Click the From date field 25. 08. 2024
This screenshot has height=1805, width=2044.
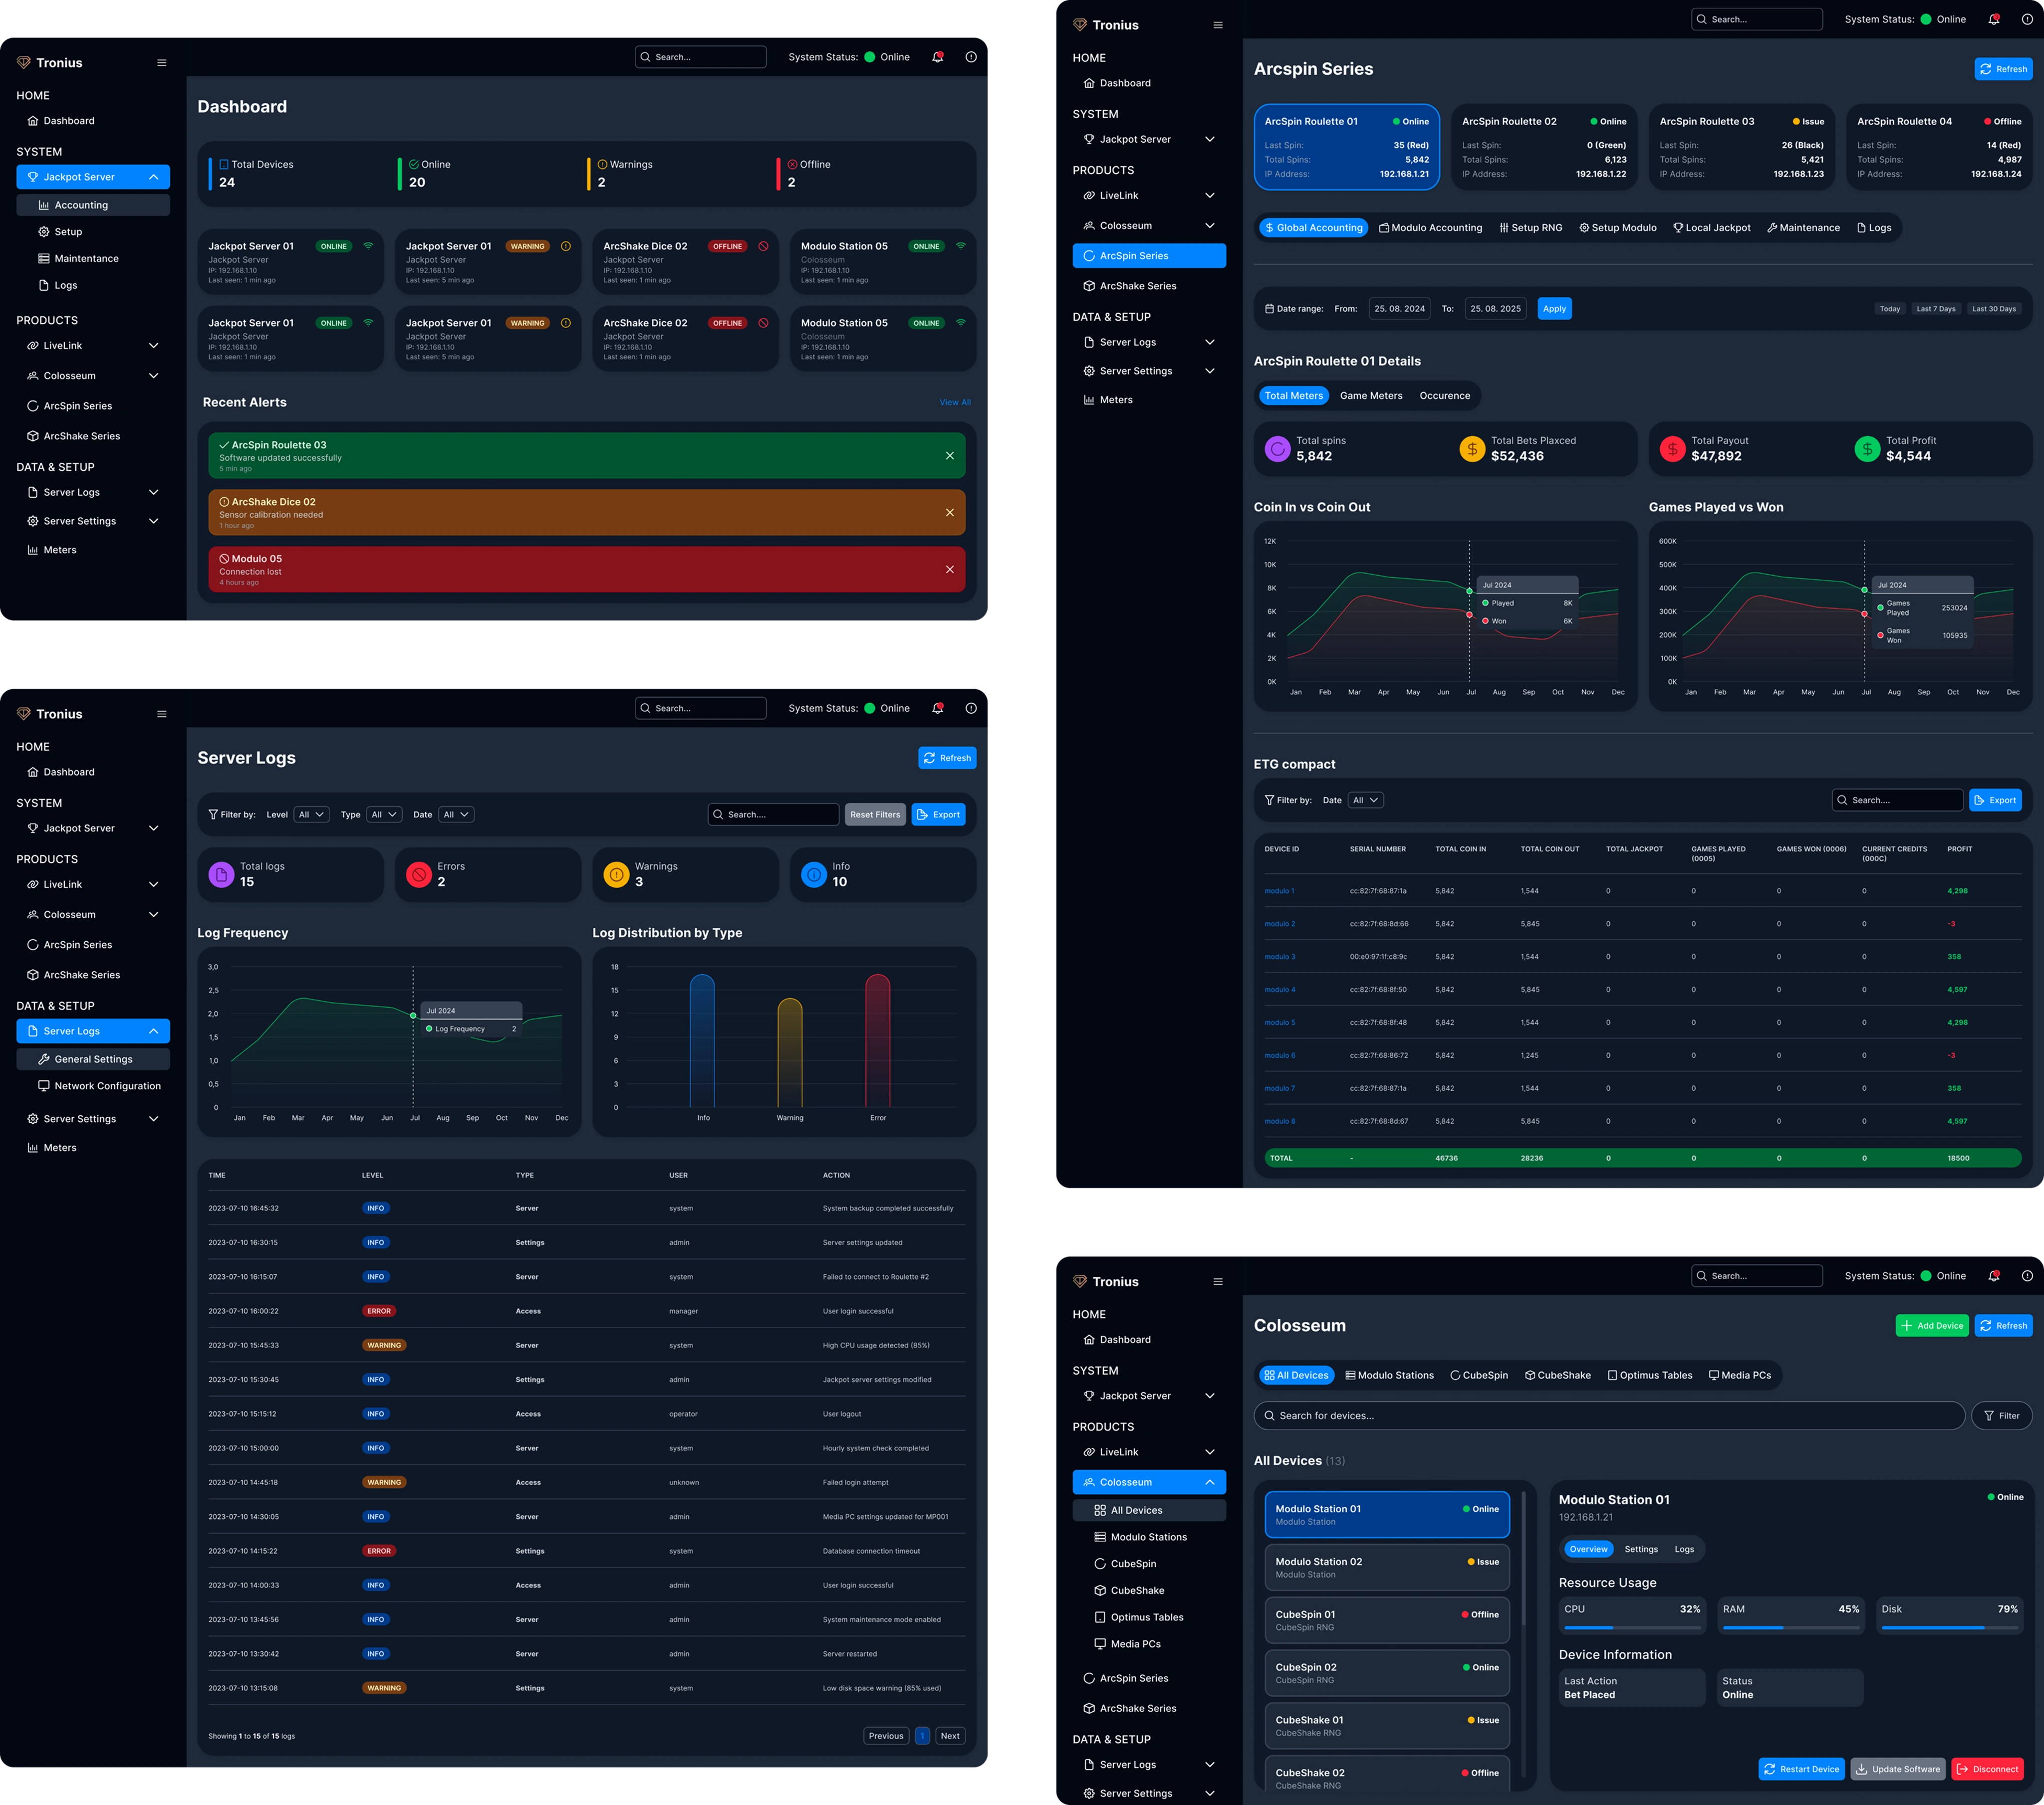pos(1399,309)
